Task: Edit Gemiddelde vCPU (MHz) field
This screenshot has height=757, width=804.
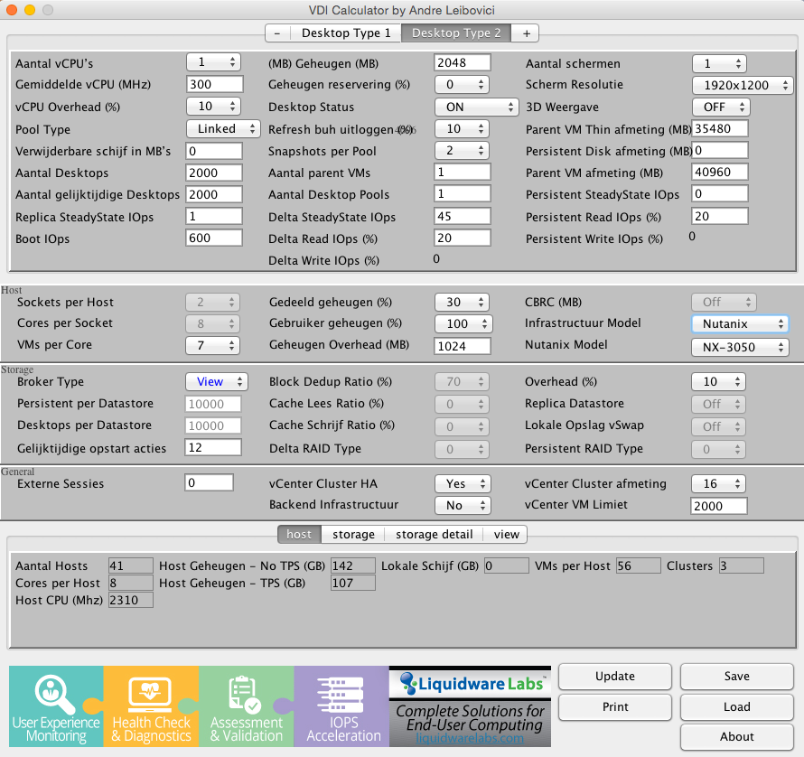Action: (214, 84)
